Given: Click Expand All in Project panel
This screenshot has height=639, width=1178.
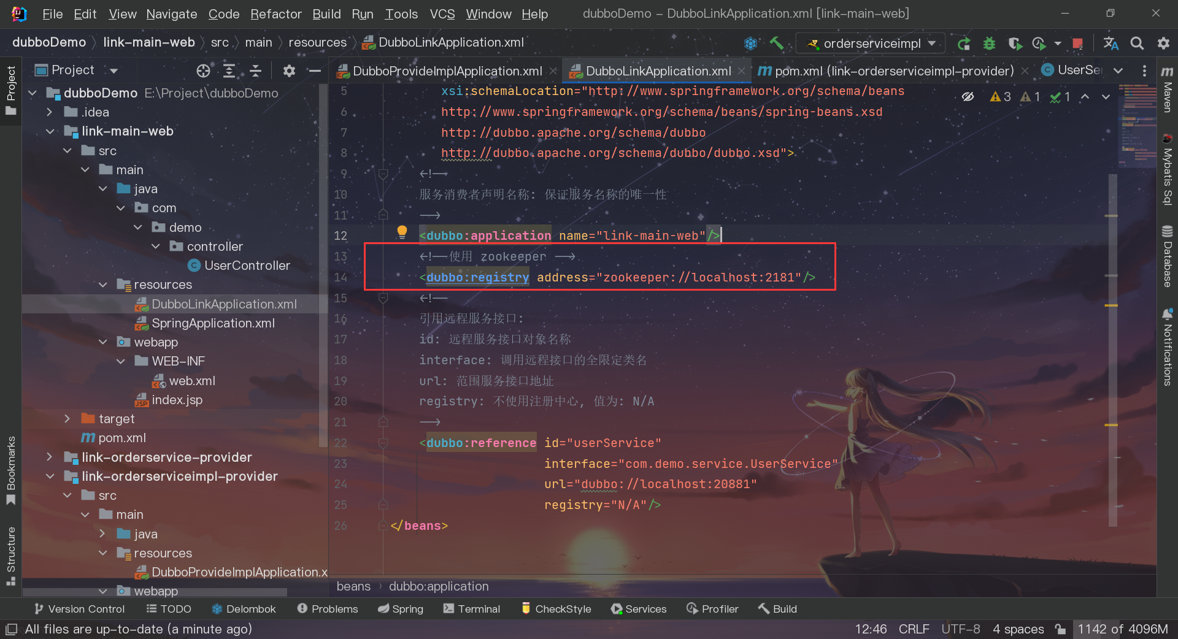Looking at the screenshot, I should (x=229, y=71).
